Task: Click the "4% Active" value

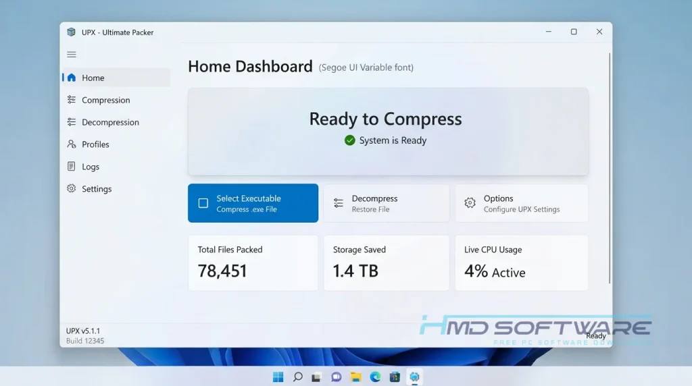Action: coord(495,271)
